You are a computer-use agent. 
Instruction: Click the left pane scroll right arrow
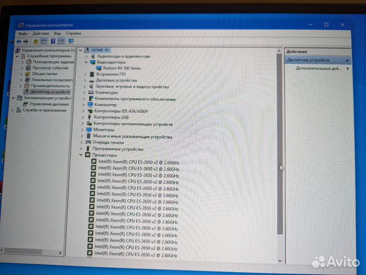tap(60, 253)
